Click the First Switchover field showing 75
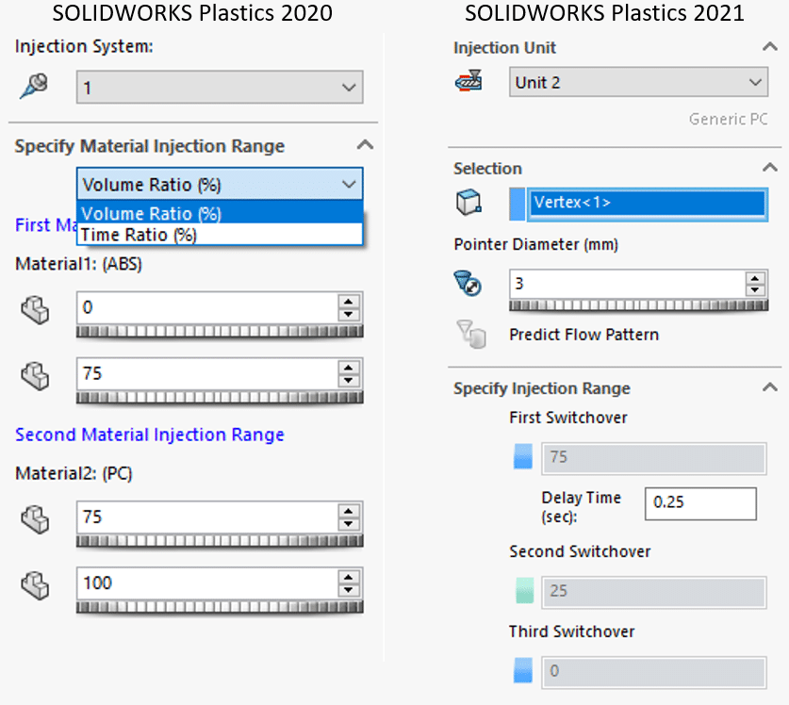 [x=653, y=458]
